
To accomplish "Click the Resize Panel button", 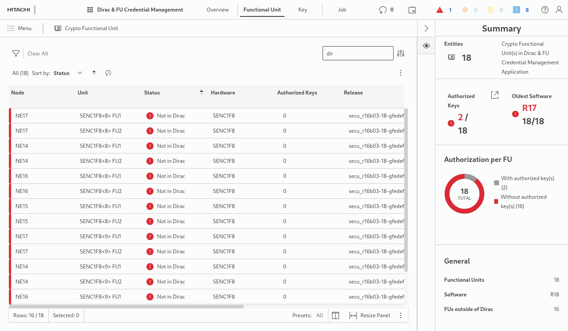I will pyautogui.click(x=370, y=315).
